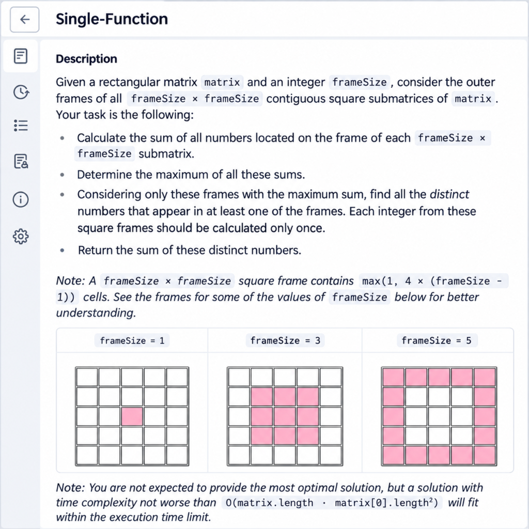The image size is (529, 529).
Task: Open the info circle sidebar icon
Action: coord(21,199)
